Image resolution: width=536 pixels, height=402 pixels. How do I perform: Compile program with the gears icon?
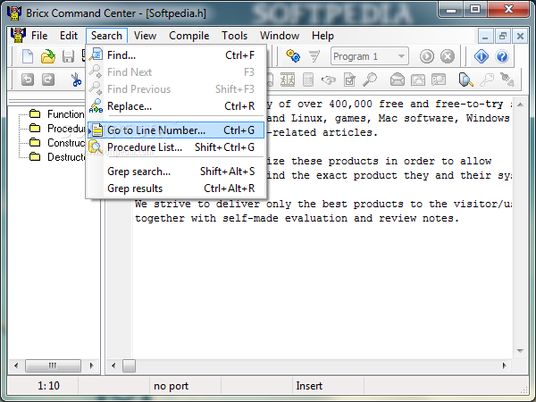pyautogui.click(x=293, y=55)
